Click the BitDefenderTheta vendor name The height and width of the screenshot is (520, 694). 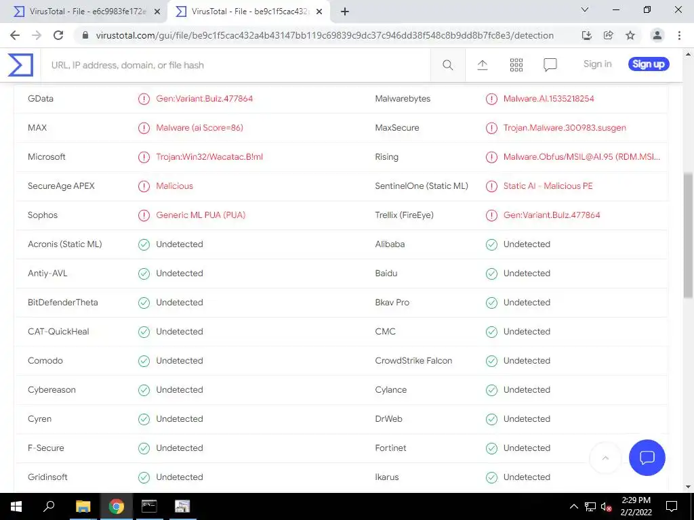pyautogui.click(x=63, y=303)
